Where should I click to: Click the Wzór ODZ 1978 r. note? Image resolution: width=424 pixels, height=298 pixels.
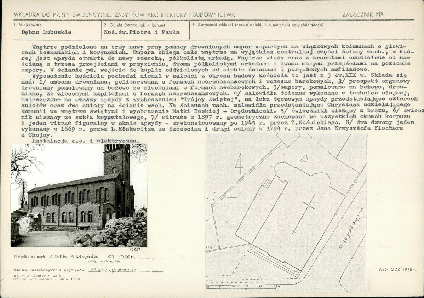click(x=397, y=270)
